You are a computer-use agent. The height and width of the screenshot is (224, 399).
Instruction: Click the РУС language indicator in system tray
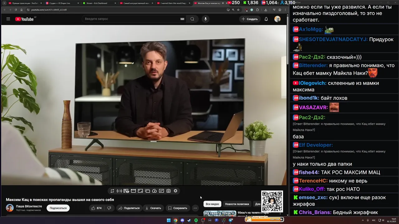[374, 220]
